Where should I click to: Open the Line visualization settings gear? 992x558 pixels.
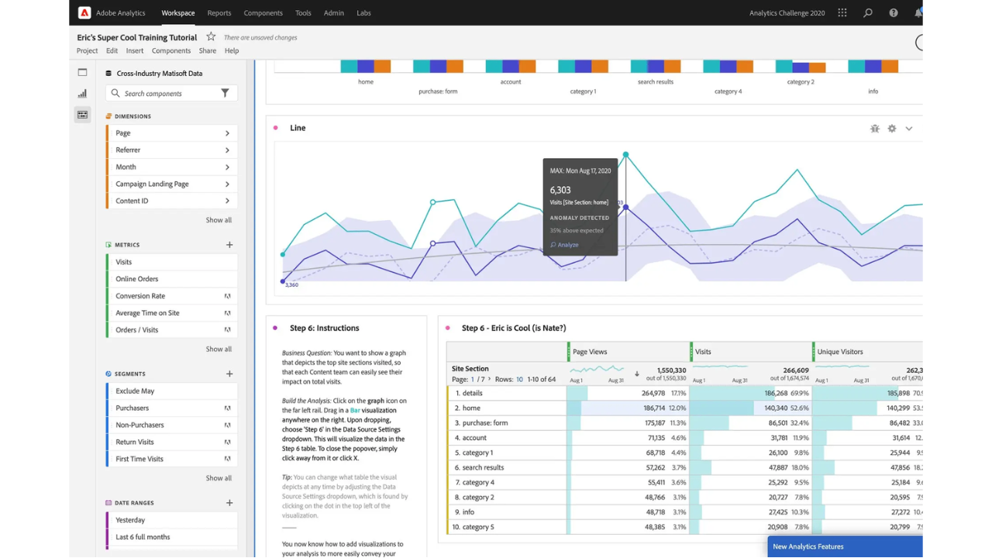click(x=891, y=128)
